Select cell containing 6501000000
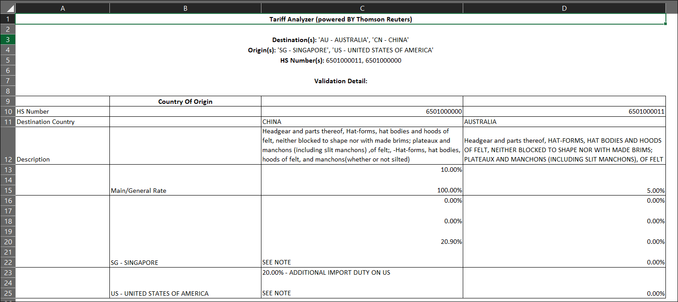The height and width of the screenshot is (302, 678). pyautogui.click(x=362, y=111)
